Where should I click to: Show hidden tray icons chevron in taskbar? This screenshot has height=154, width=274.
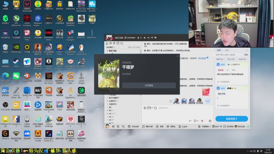tap(247, 151)
